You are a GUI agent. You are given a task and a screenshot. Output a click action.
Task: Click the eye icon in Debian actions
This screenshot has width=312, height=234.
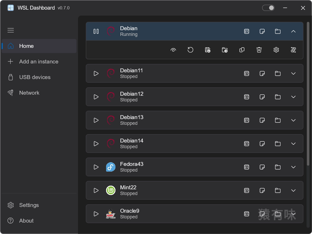click(x=173, y=50)
